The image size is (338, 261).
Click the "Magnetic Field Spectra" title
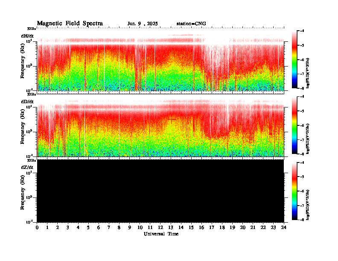(x=70, y=23)
